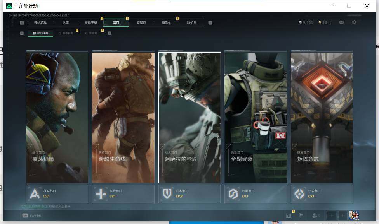Select the 部门任务 sub-tab
This screenshot has height=224, width=379.
(x=41, y=33)
